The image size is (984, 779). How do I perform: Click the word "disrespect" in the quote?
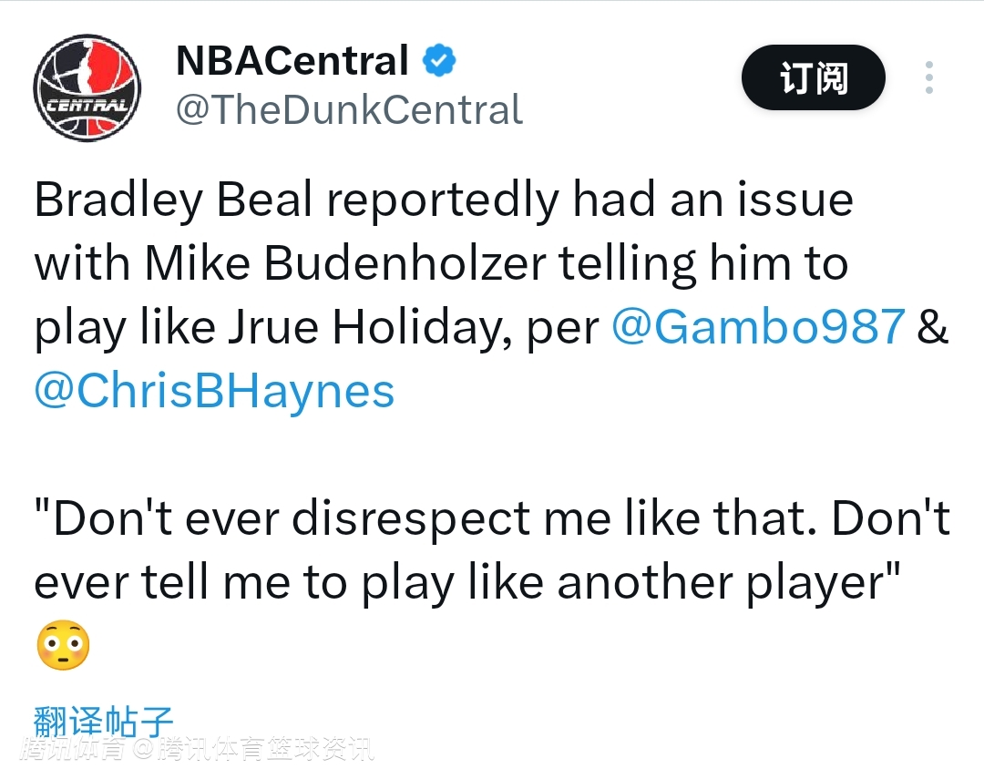coord(412,519)
